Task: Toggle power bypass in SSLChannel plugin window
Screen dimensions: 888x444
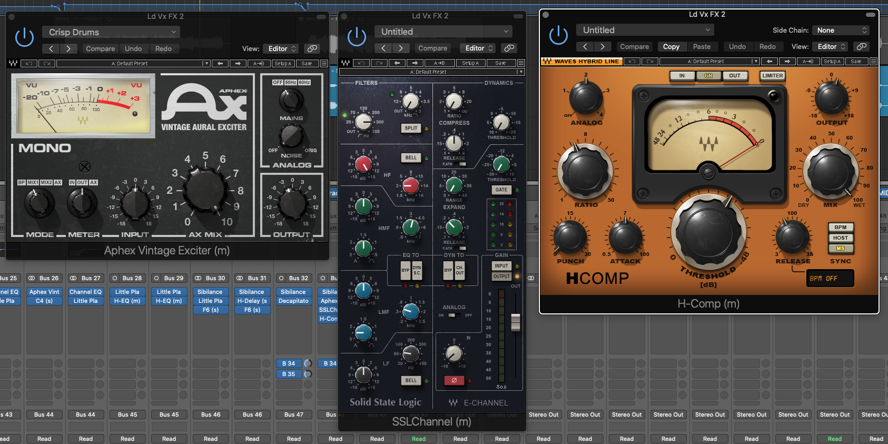Action: [357, 36]
